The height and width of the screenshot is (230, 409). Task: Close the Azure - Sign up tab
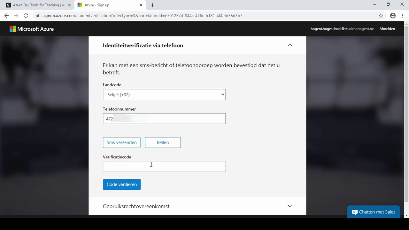point(141,5)
